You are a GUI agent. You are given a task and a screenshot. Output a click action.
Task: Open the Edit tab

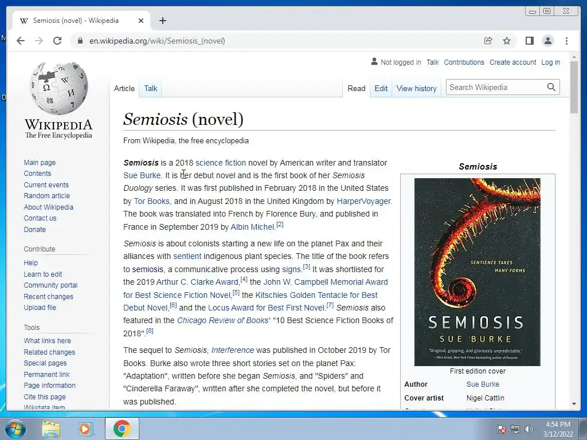(381, 88)
